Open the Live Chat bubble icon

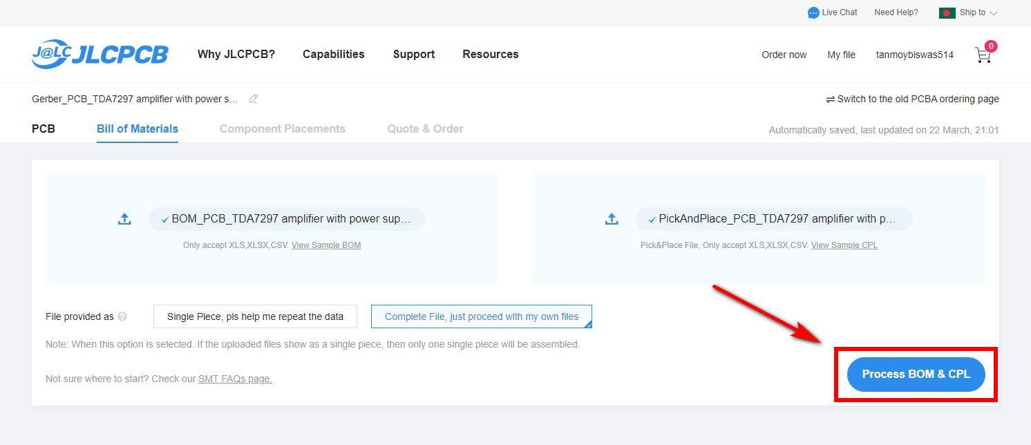813,12
